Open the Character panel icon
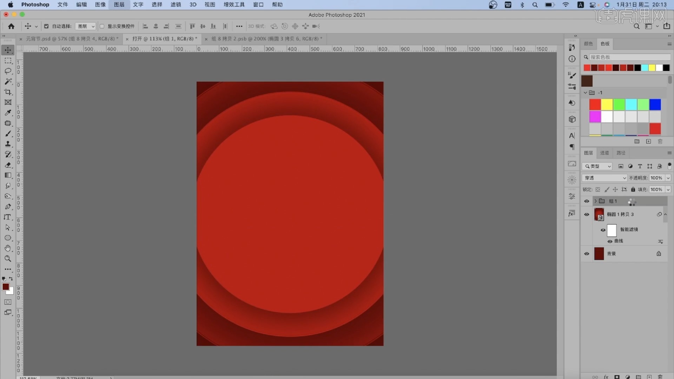 (572, 136)
